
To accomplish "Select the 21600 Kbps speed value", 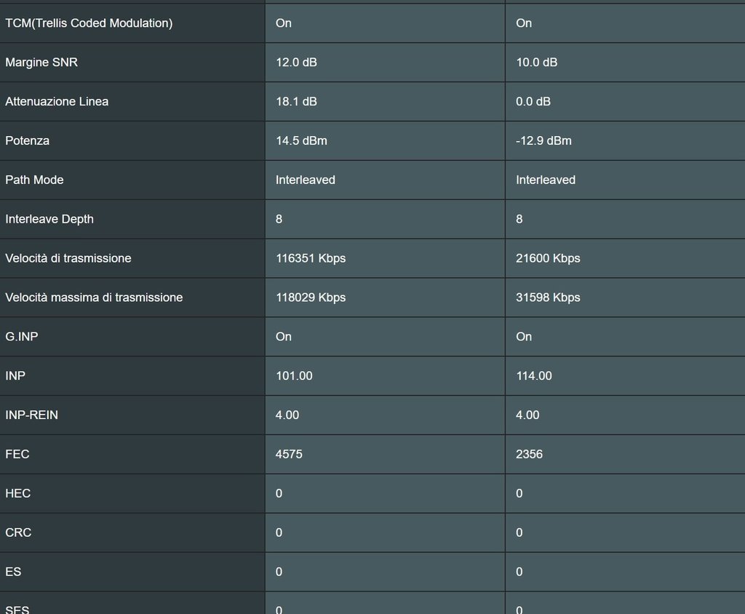I will point(548,258).
